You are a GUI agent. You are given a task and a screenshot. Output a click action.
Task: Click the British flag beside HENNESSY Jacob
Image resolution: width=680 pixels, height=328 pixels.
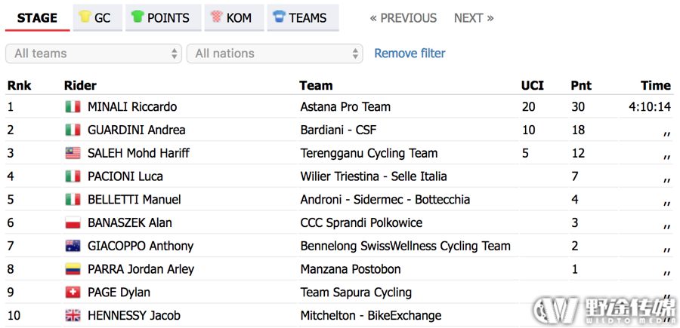73,315
